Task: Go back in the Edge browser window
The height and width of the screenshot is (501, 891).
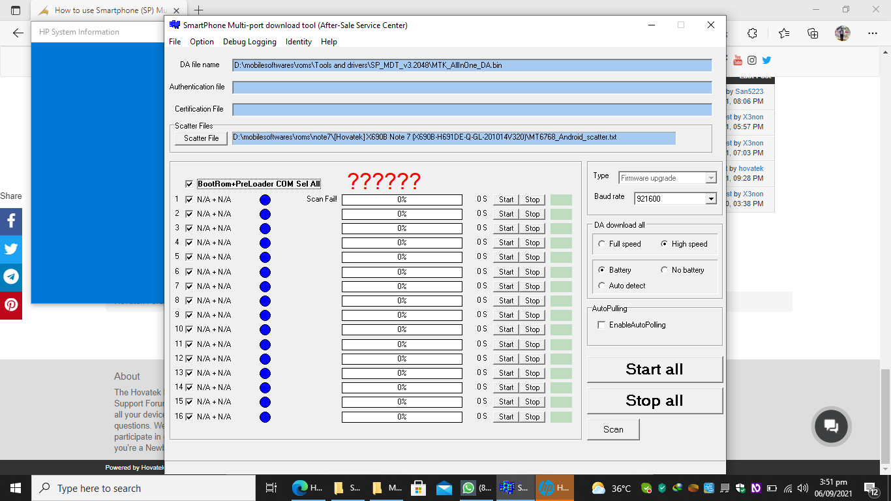Action: pyautogui.click(x=18, y=33)
